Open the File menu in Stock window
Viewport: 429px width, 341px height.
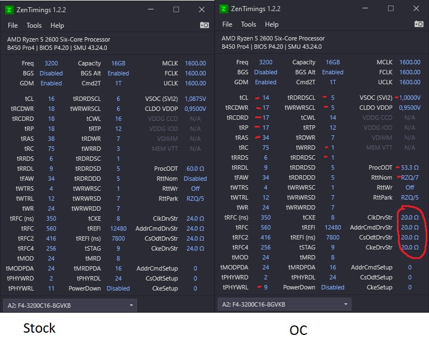[13, 26]
